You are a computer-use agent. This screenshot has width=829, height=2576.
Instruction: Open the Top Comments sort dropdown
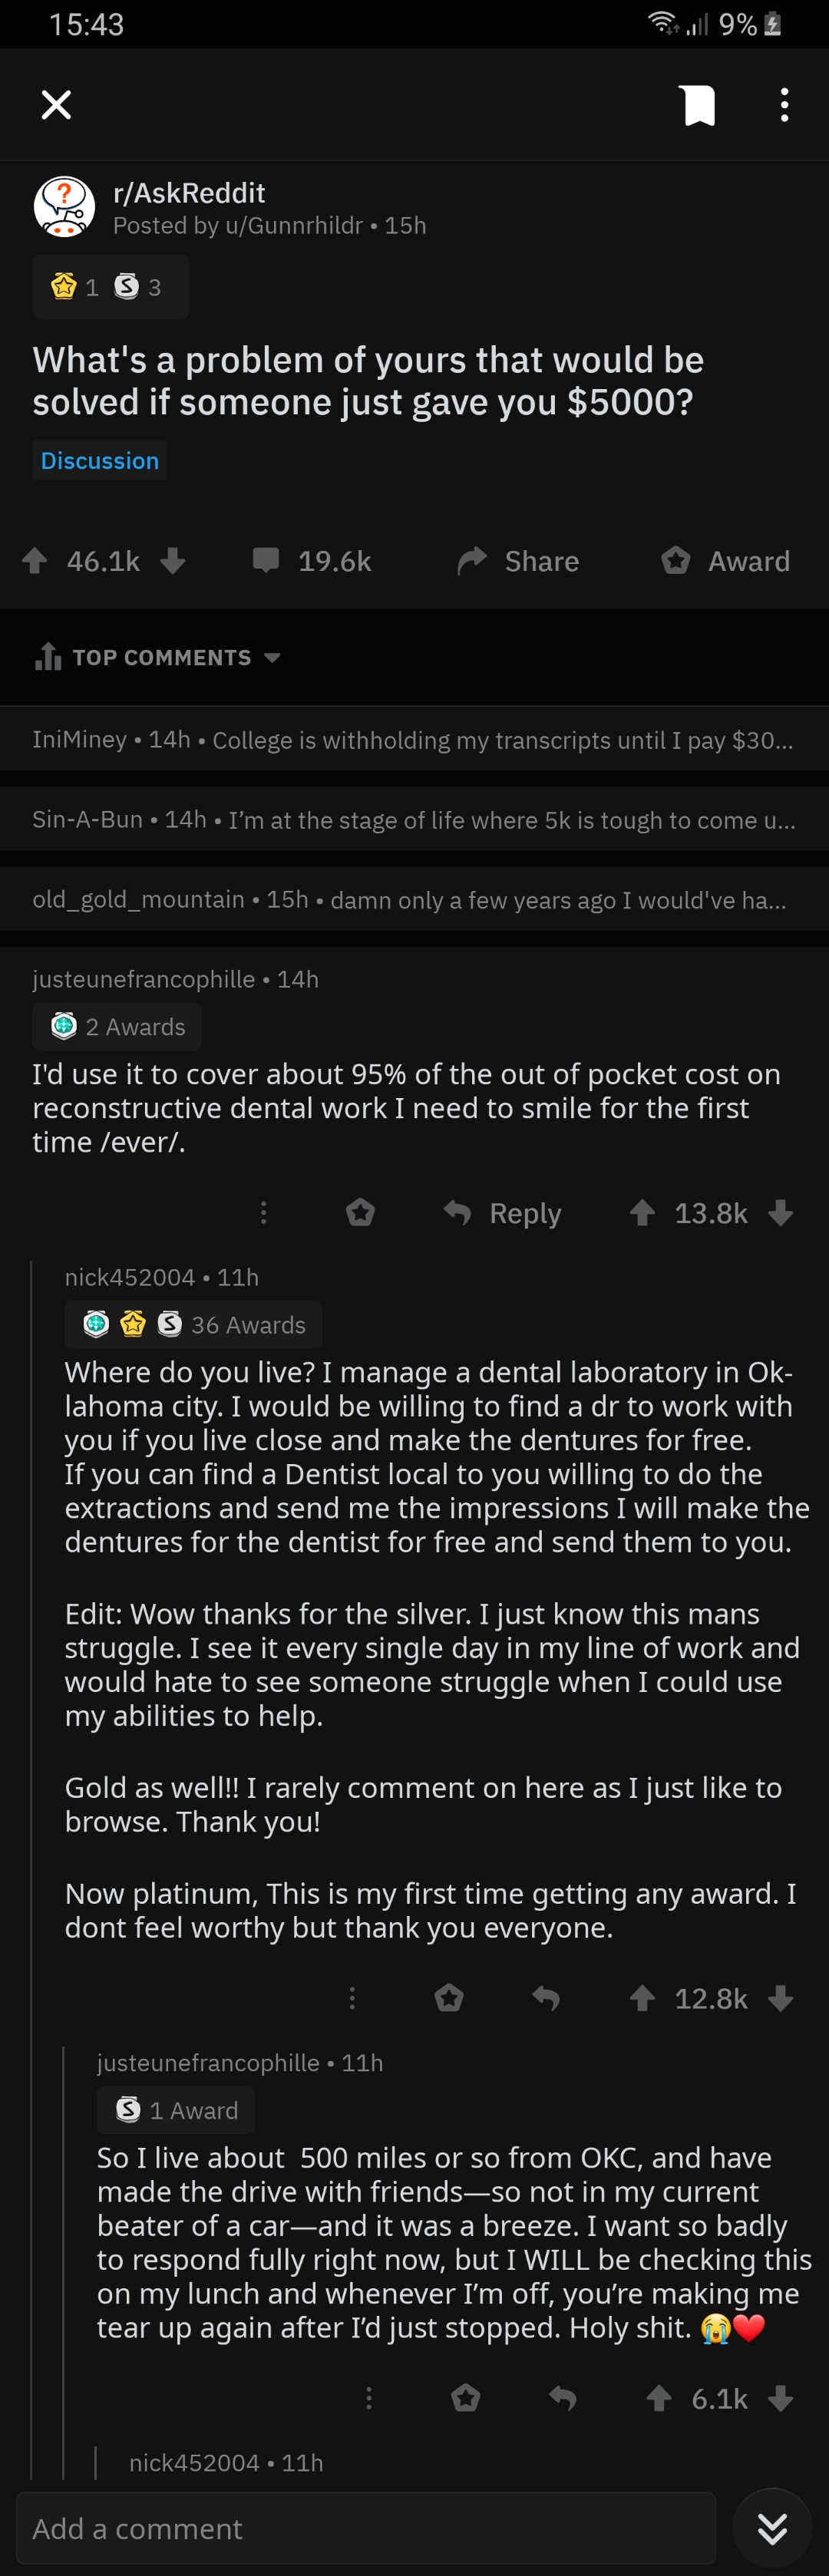click(x=158, y=657)
